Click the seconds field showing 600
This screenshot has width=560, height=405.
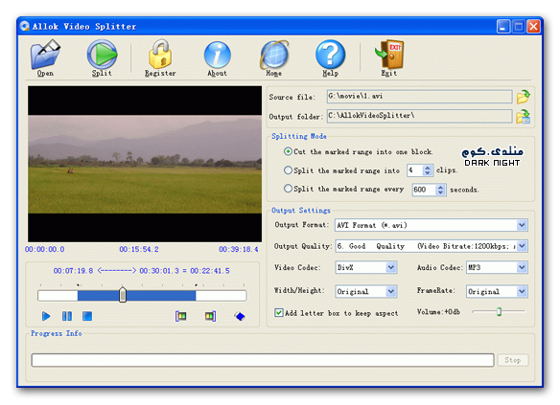pyautogui.click(x=424, y=190)
